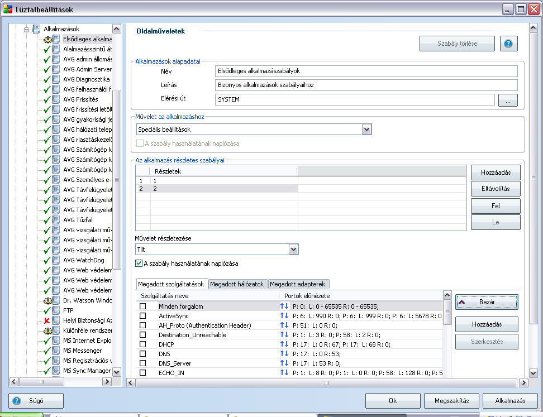Click gear icon beside Dr. Watson Windows

click(x=47, y=300)
